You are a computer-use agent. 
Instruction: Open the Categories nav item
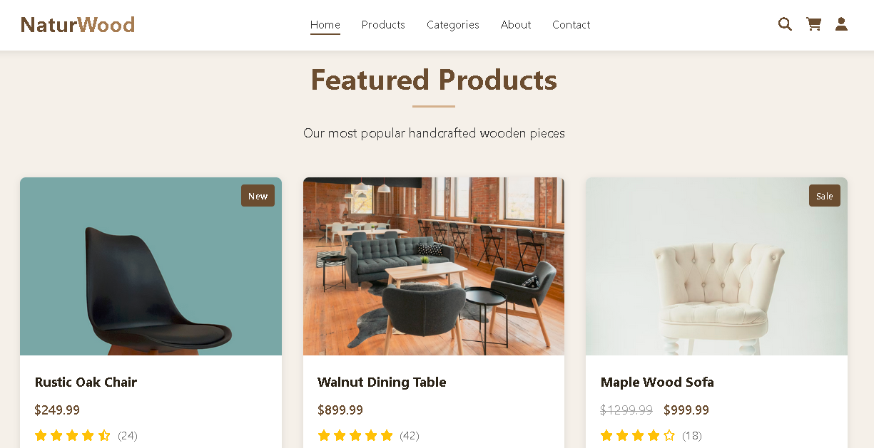(452, 25)
